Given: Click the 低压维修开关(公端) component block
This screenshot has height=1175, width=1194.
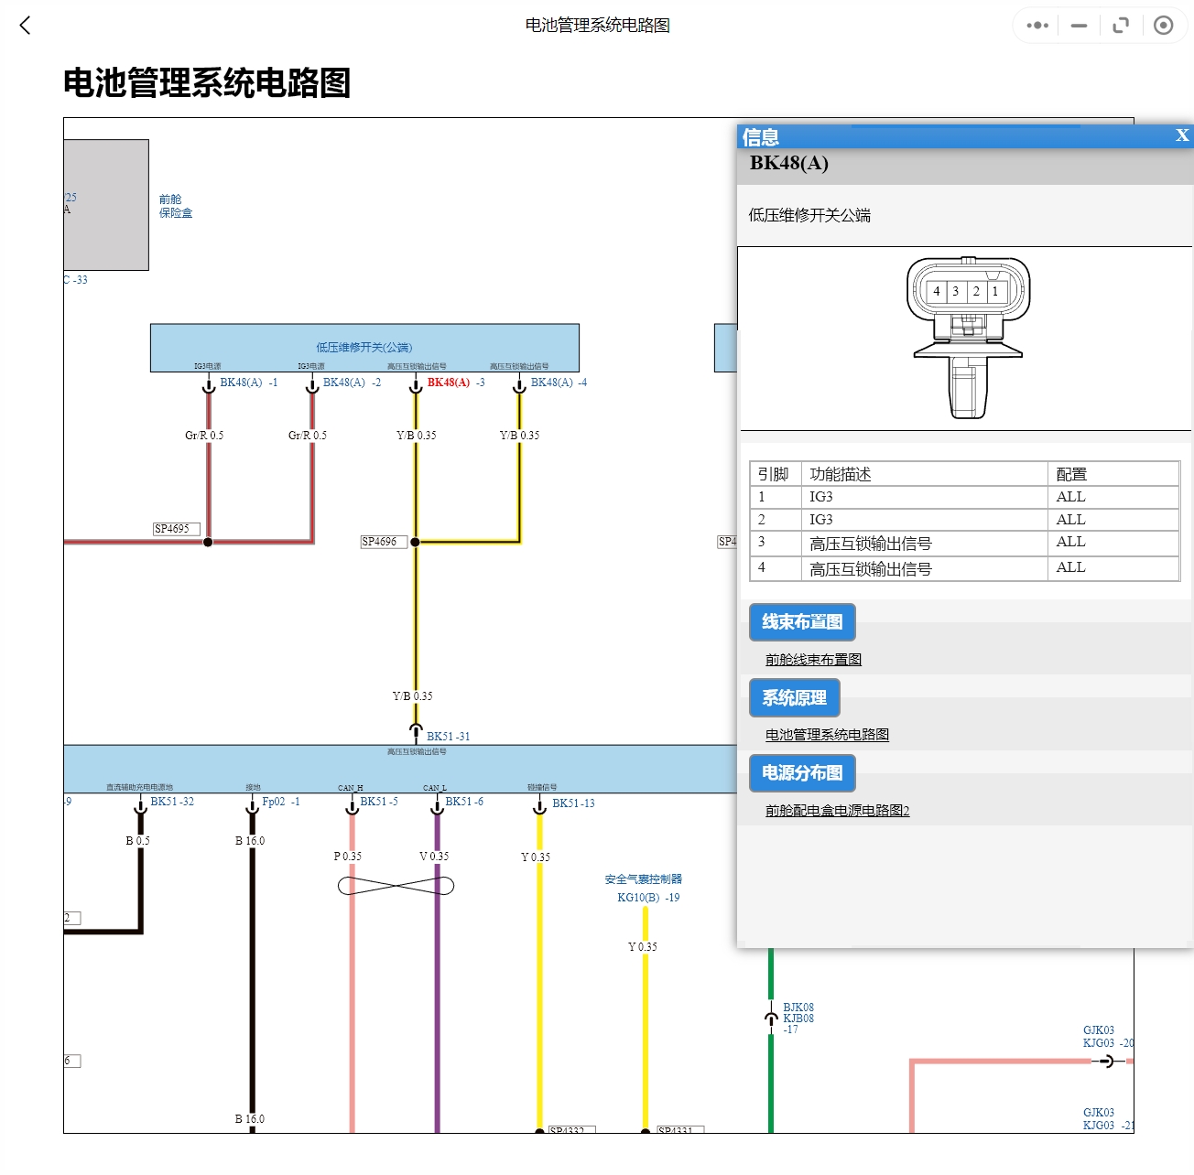Looking at the screenshot, I should 364,348.
